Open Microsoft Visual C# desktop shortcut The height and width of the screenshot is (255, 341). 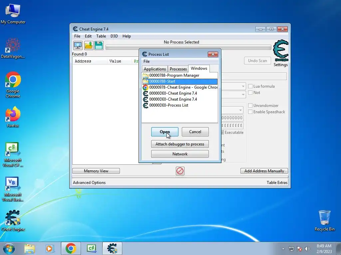[x=13, y=155]
